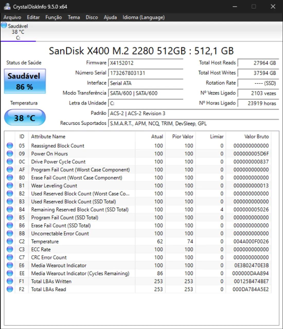Screen dimensions: 283x329
Task: Click the Pior Valor column header
Action: click(x=180, y=136)
